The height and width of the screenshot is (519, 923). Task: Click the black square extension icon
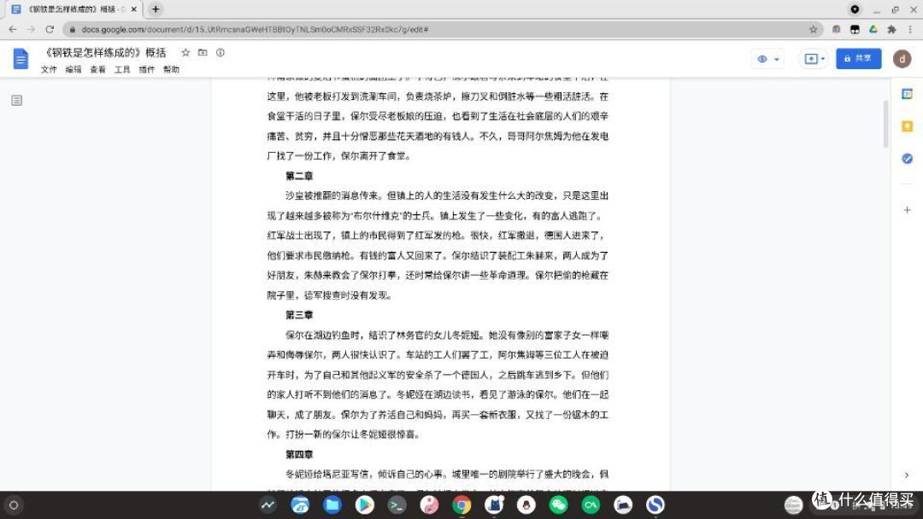click(855, 29)
